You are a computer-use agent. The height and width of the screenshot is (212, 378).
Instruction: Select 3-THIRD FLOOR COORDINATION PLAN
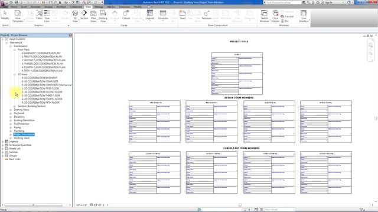[42, 64]
